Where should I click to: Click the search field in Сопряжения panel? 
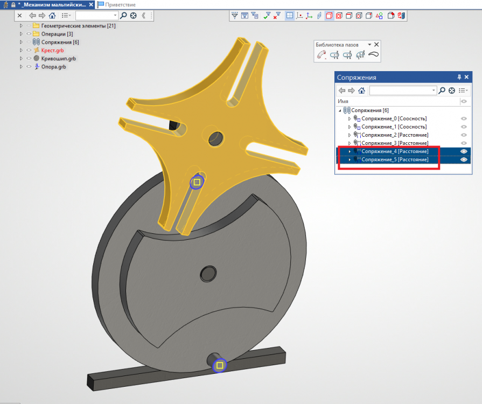403,90
